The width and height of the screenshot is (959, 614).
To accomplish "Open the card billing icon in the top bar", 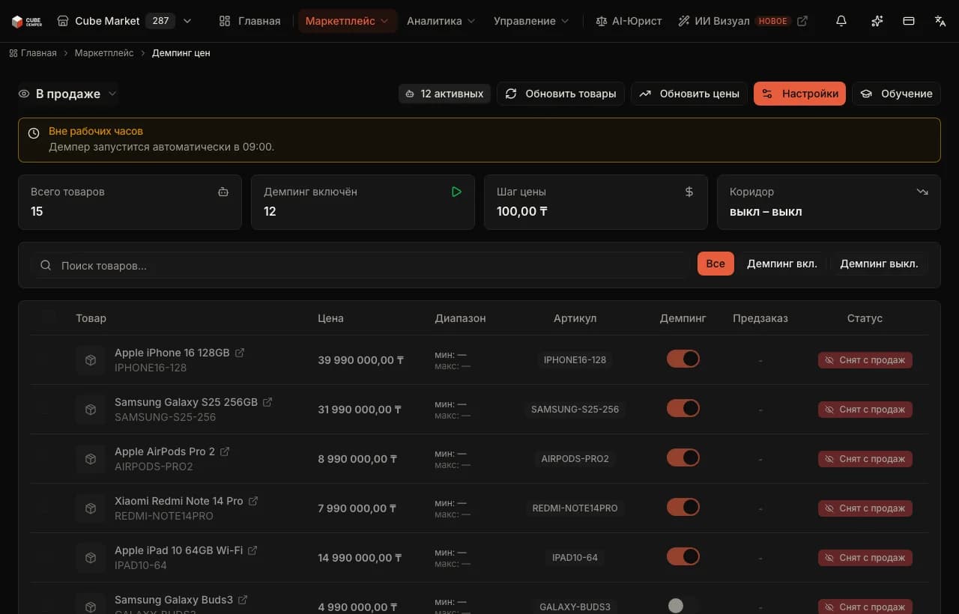I will point(909,21).
